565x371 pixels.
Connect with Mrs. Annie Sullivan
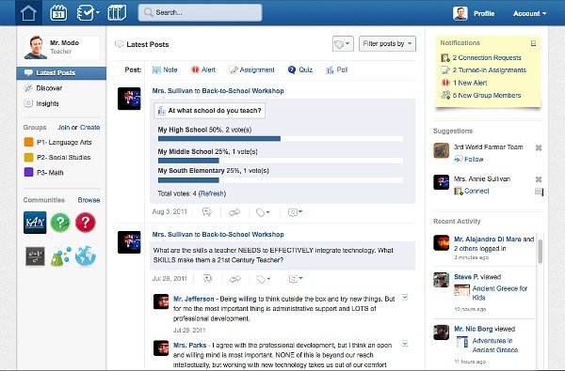point(476,191)
